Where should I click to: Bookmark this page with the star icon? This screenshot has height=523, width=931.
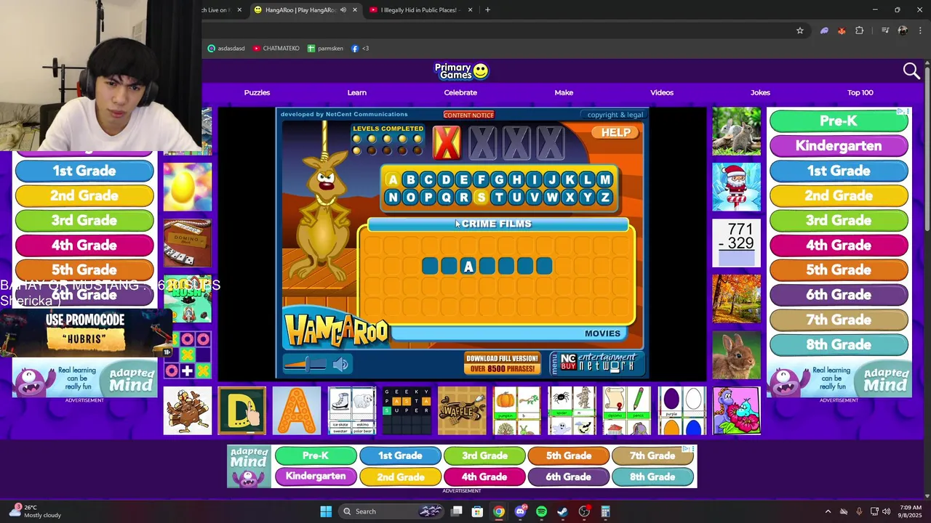click(x=800, y=31)
